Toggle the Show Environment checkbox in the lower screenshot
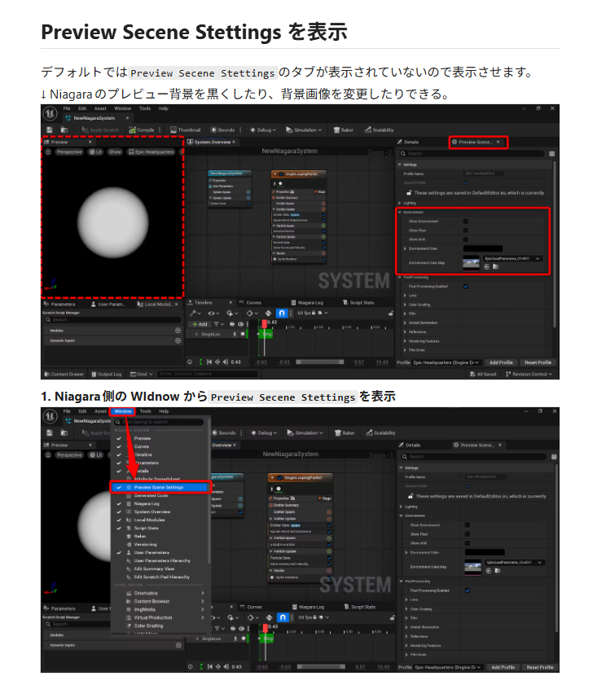The image size is (597, 689). point(468,524)
